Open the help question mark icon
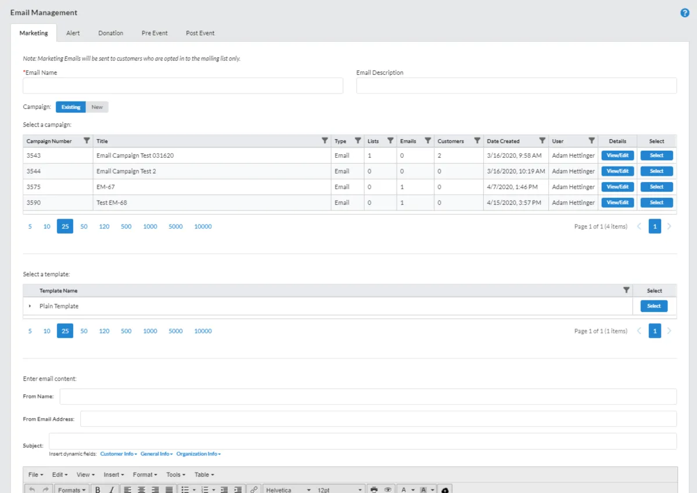The image size is (697, 493). pos(684,13)
